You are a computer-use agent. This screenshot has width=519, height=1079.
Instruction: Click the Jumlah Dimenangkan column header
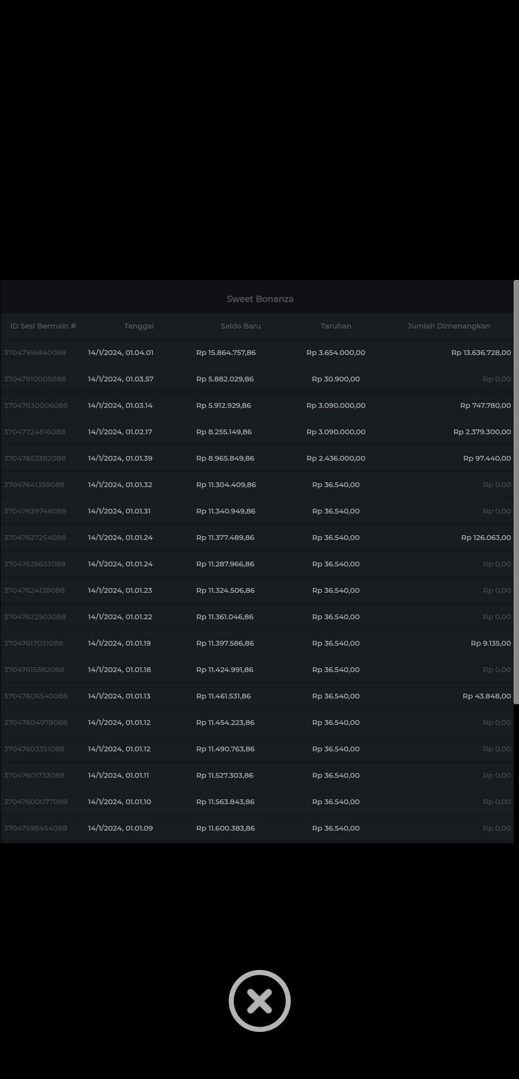coord(448,326)
